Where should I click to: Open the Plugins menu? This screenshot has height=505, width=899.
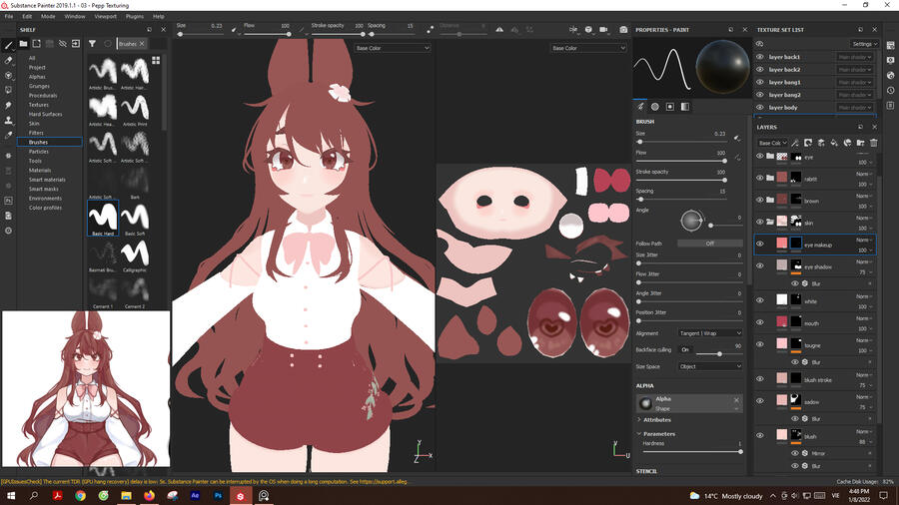pos(135,17)
